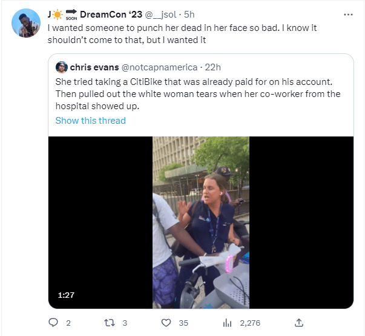
Task: Click the 22h timestamp on quoted tweet
Action: [x=212, y=67]
